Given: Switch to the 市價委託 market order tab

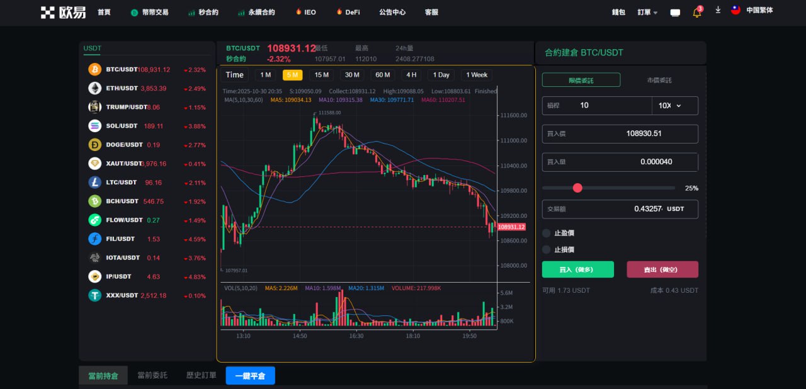Looking at the screenshot, I should [659, 80].
